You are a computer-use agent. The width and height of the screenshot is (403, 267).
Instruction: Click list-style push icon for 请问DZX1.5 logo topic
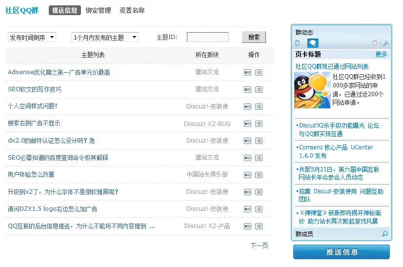[x=259, y=209]
